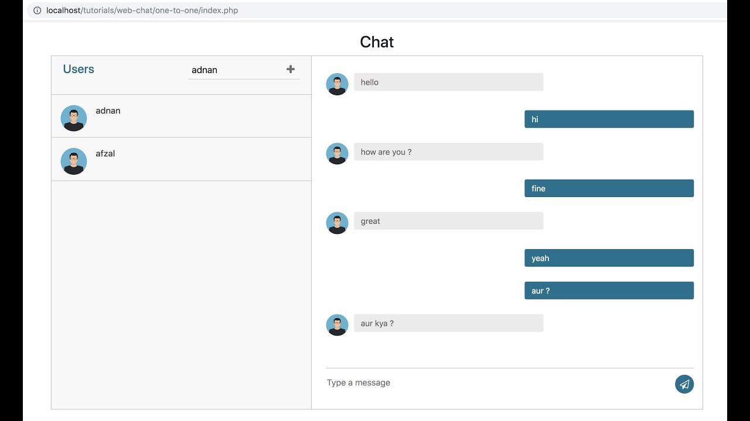
Task: Click afzal's avatar in users list
Action: 74,161
